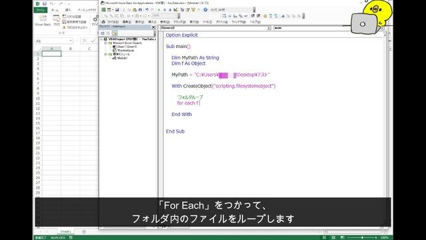Image resolution: width=426 pixels, height=240 pixels.
Task: Click the 'End With' code line
Action: coord(182,114)
